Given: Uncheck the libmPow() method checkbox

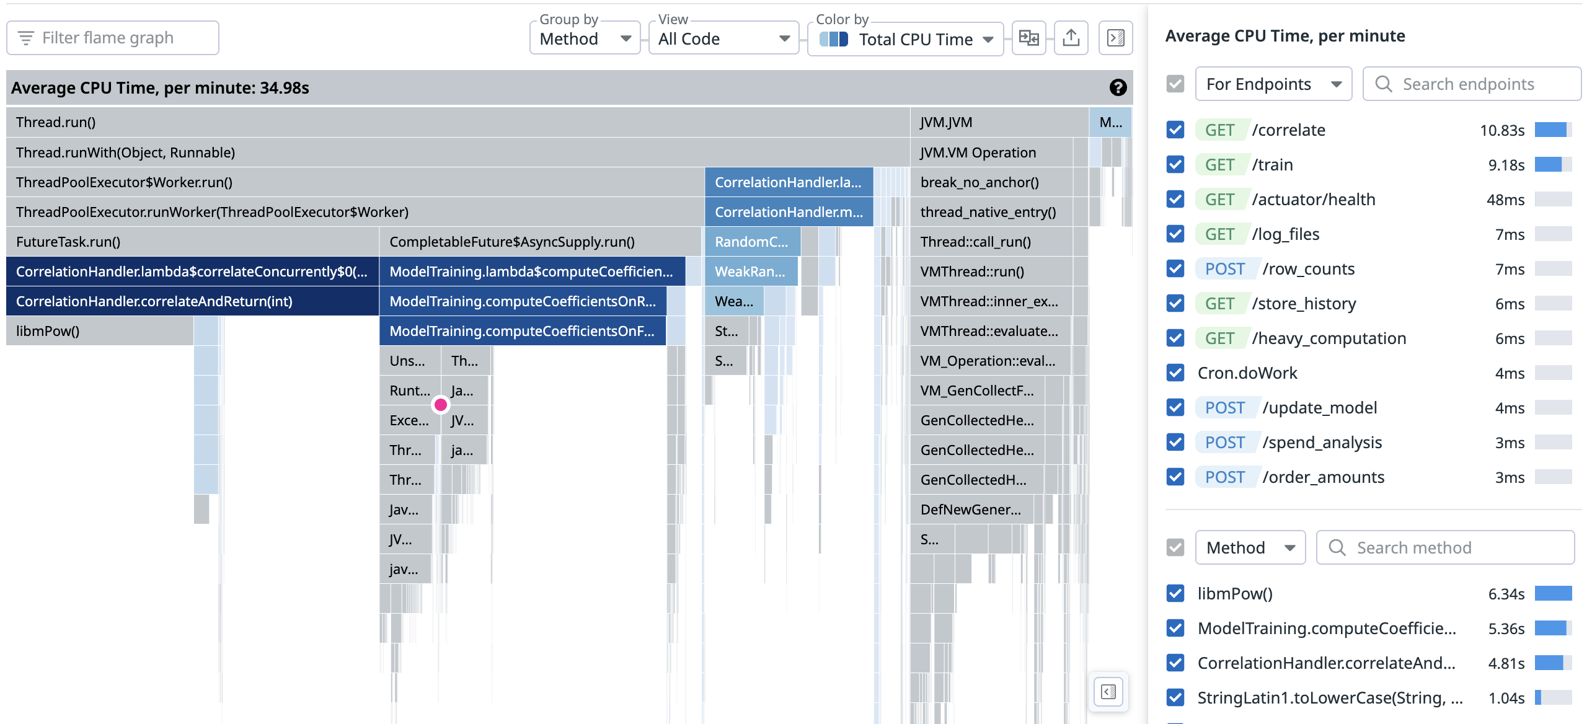Looking at the screenshot, I should pos(1175,594).
